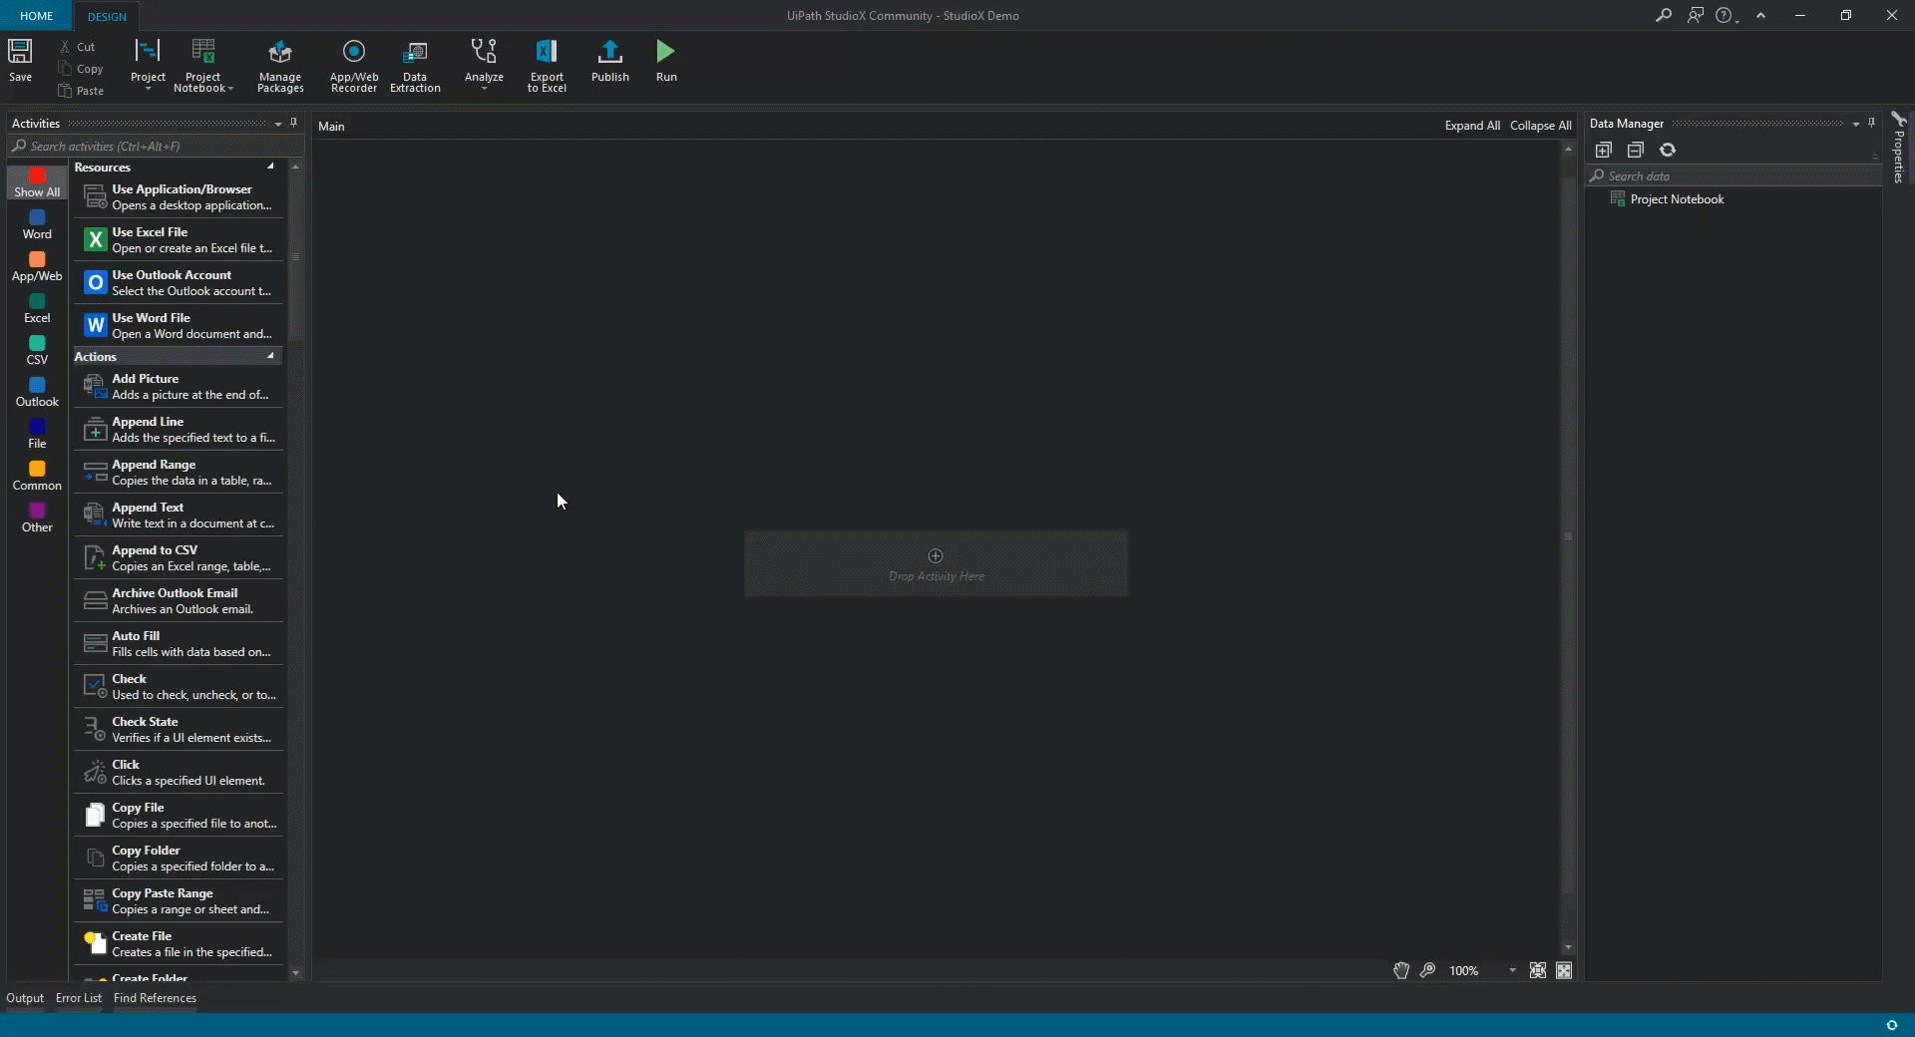Viewport: 1915px width, 1037px height.
Task: Select Use Outlook Account activity
Action: [178, 283]
